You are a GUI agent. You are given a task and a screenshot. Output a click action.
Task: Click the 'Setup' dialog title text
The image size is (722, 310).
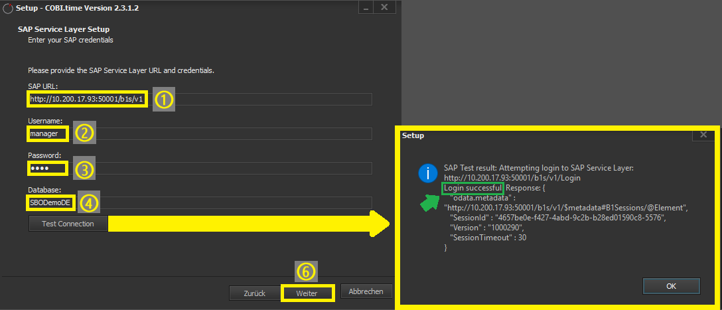tap(413, 136)
